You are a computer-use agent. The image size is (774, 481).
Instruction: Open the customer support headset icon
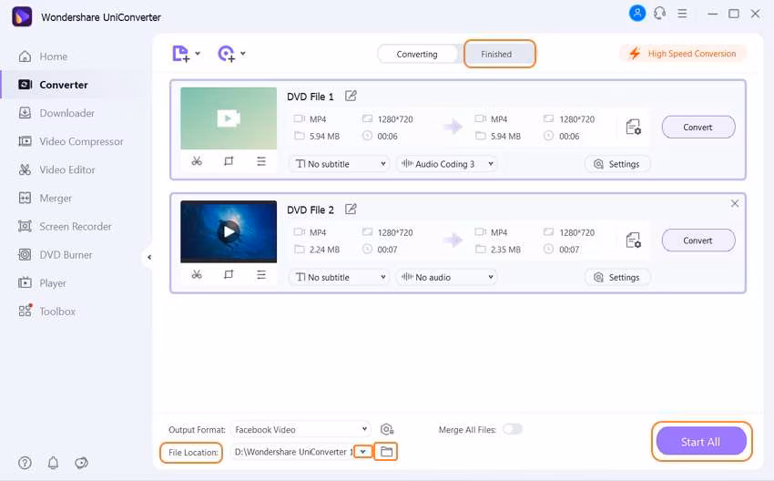pyautogui.click(x=659, y=14)
